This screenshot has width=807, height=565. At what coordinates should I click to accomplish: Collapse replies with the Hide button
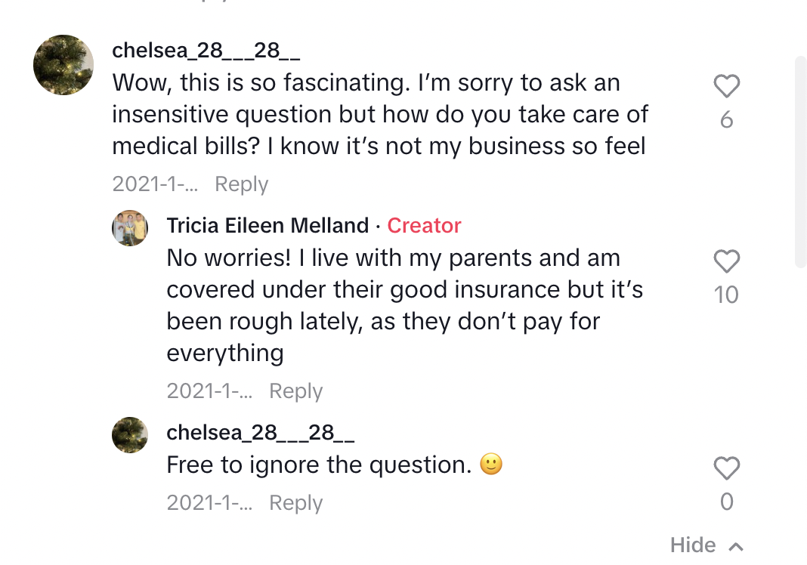(706, 545)
